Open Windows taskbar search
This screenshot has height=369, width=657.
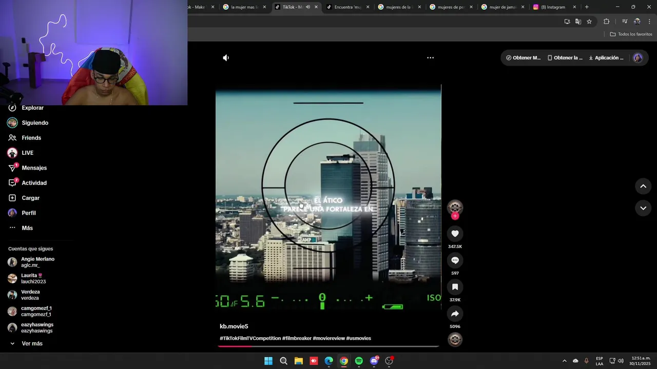tap(283, 361)
